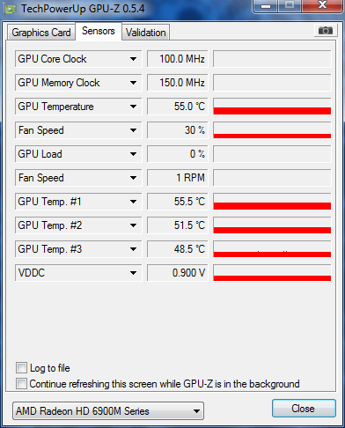Screen dimensions: 345x428
Task: Select the Sensors tab
Action: (x=99, y=31)
